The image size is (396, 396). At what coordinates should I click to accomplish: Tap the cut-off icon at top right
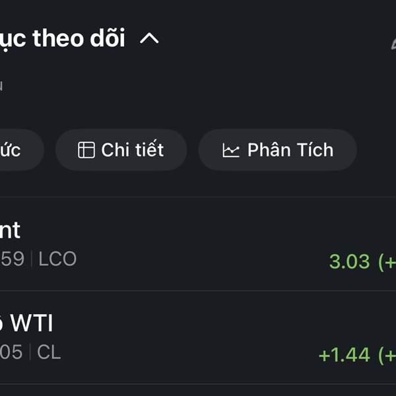392,45
